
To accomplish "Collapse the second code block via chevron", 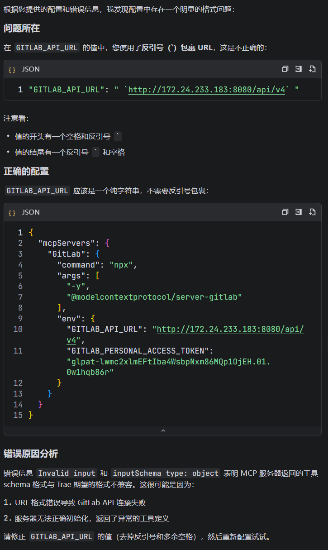I will (163, 431).
